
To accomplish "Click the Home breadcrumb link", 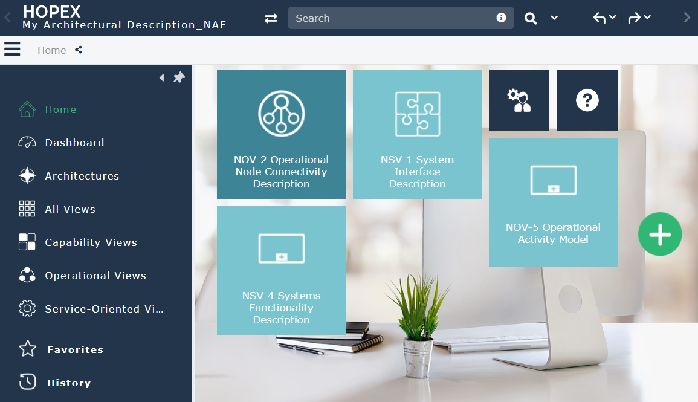I will coord(52,50).
